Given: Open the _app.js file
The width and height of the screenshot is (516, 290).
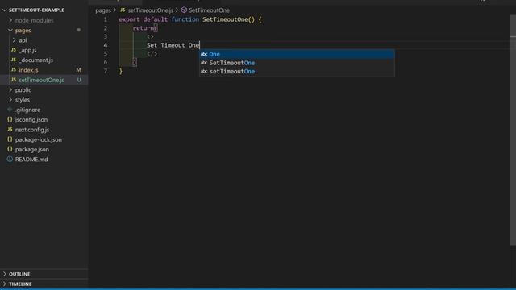Looking at the screenshot, I should (27, 50).
